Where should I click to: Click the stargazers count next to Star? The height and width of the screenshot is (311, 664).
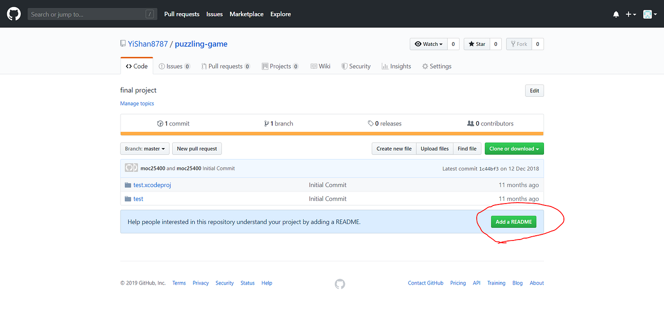coord(496,44)
